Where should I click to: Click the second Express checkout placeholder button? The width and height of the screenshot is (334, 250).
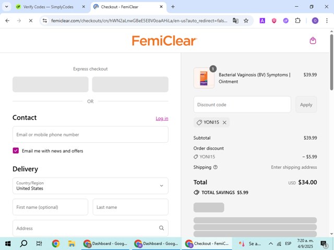click(130, 84)
